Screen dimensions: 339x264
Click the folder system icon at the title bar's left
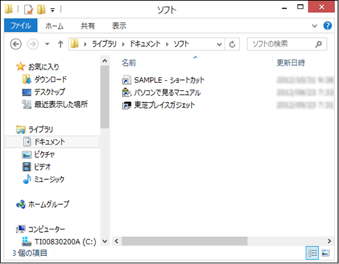(x=9, y=10)
